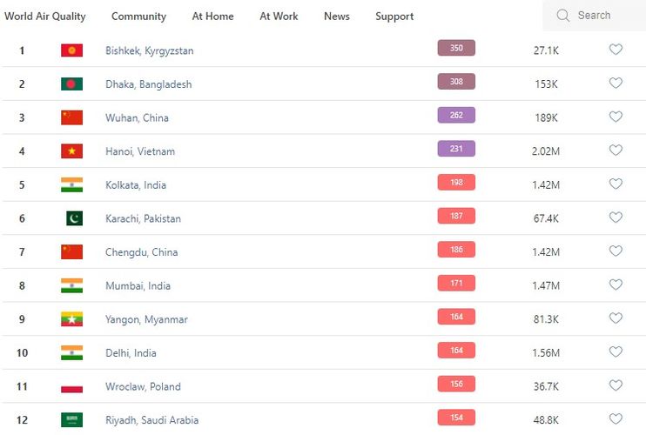The height and width of the screenshot is (435, 646).
Task: Click the purple 262 AQI badge
Action: click(x=456, y=115)
